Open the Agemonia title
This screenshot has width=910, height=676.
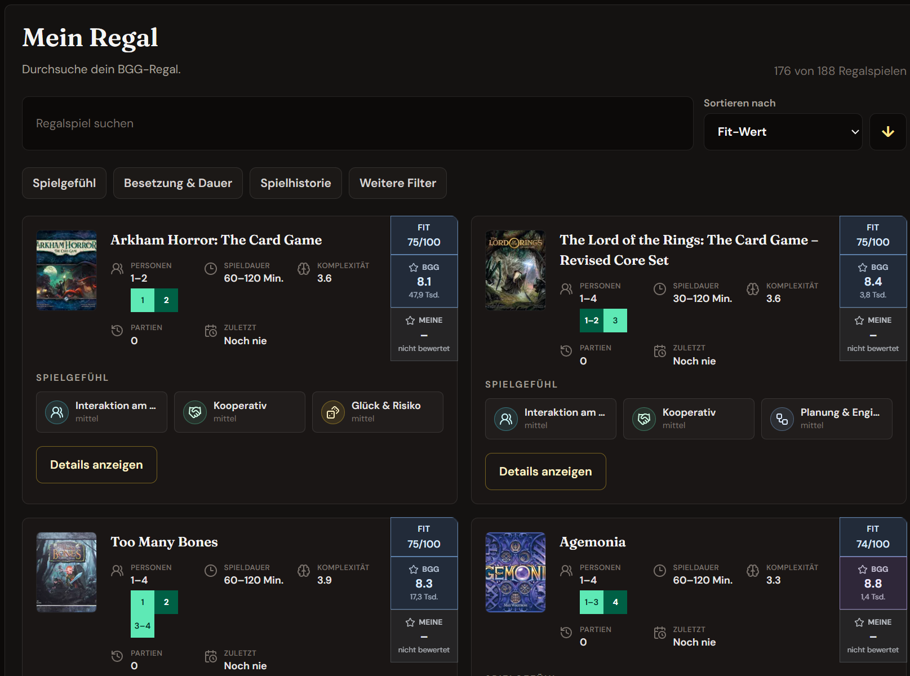593,542
